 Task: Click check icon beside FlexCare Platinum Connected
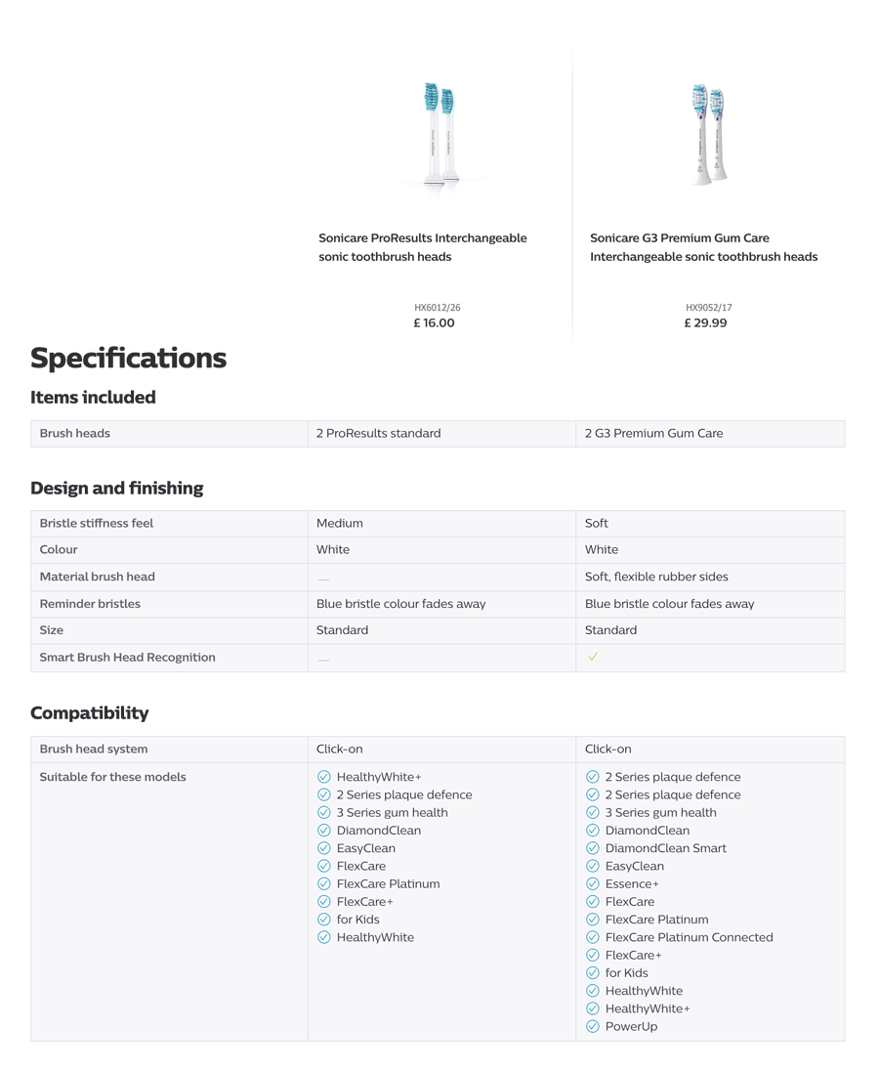[x=592, y=937]
